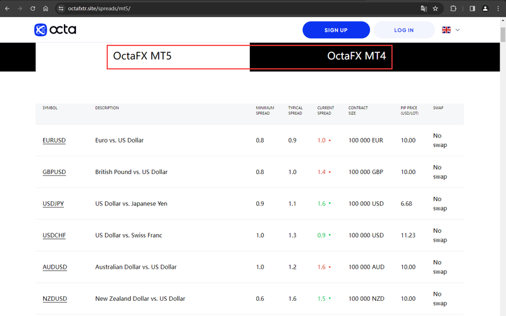Click NZDUSD current spread value 1.5
This screenshot has height=316, width=506.
click(x=322, y=298)
